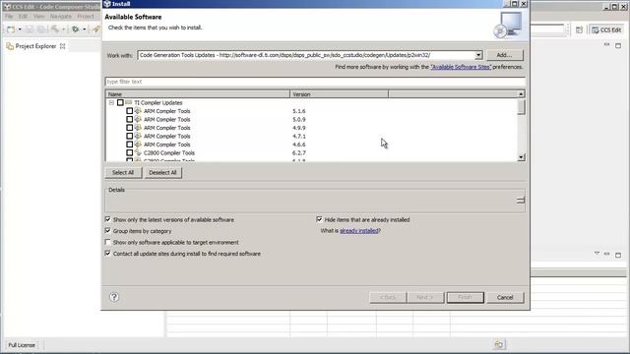
Task: Open the Navigate menu in CCS window
Action: (61, 17)
